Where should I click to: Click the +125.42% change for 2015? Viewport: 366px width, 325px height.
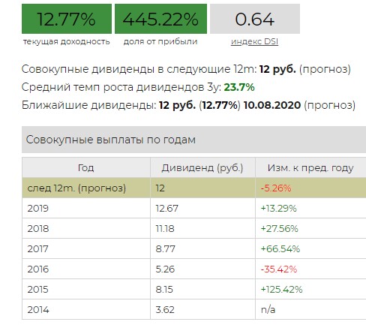click(281, 290)
